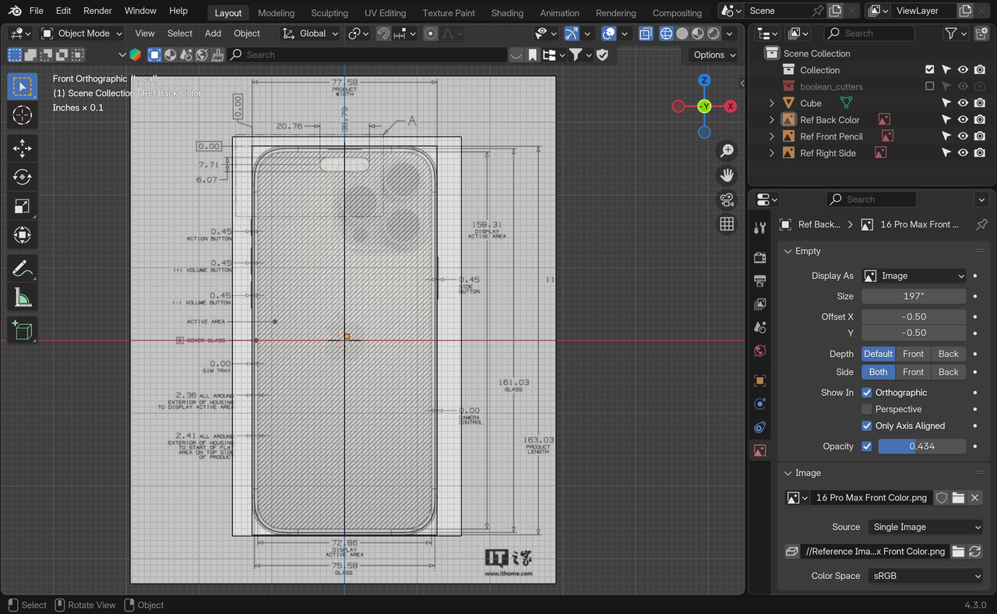
Task: Choose the Measure tool
Action: [23, 298]
